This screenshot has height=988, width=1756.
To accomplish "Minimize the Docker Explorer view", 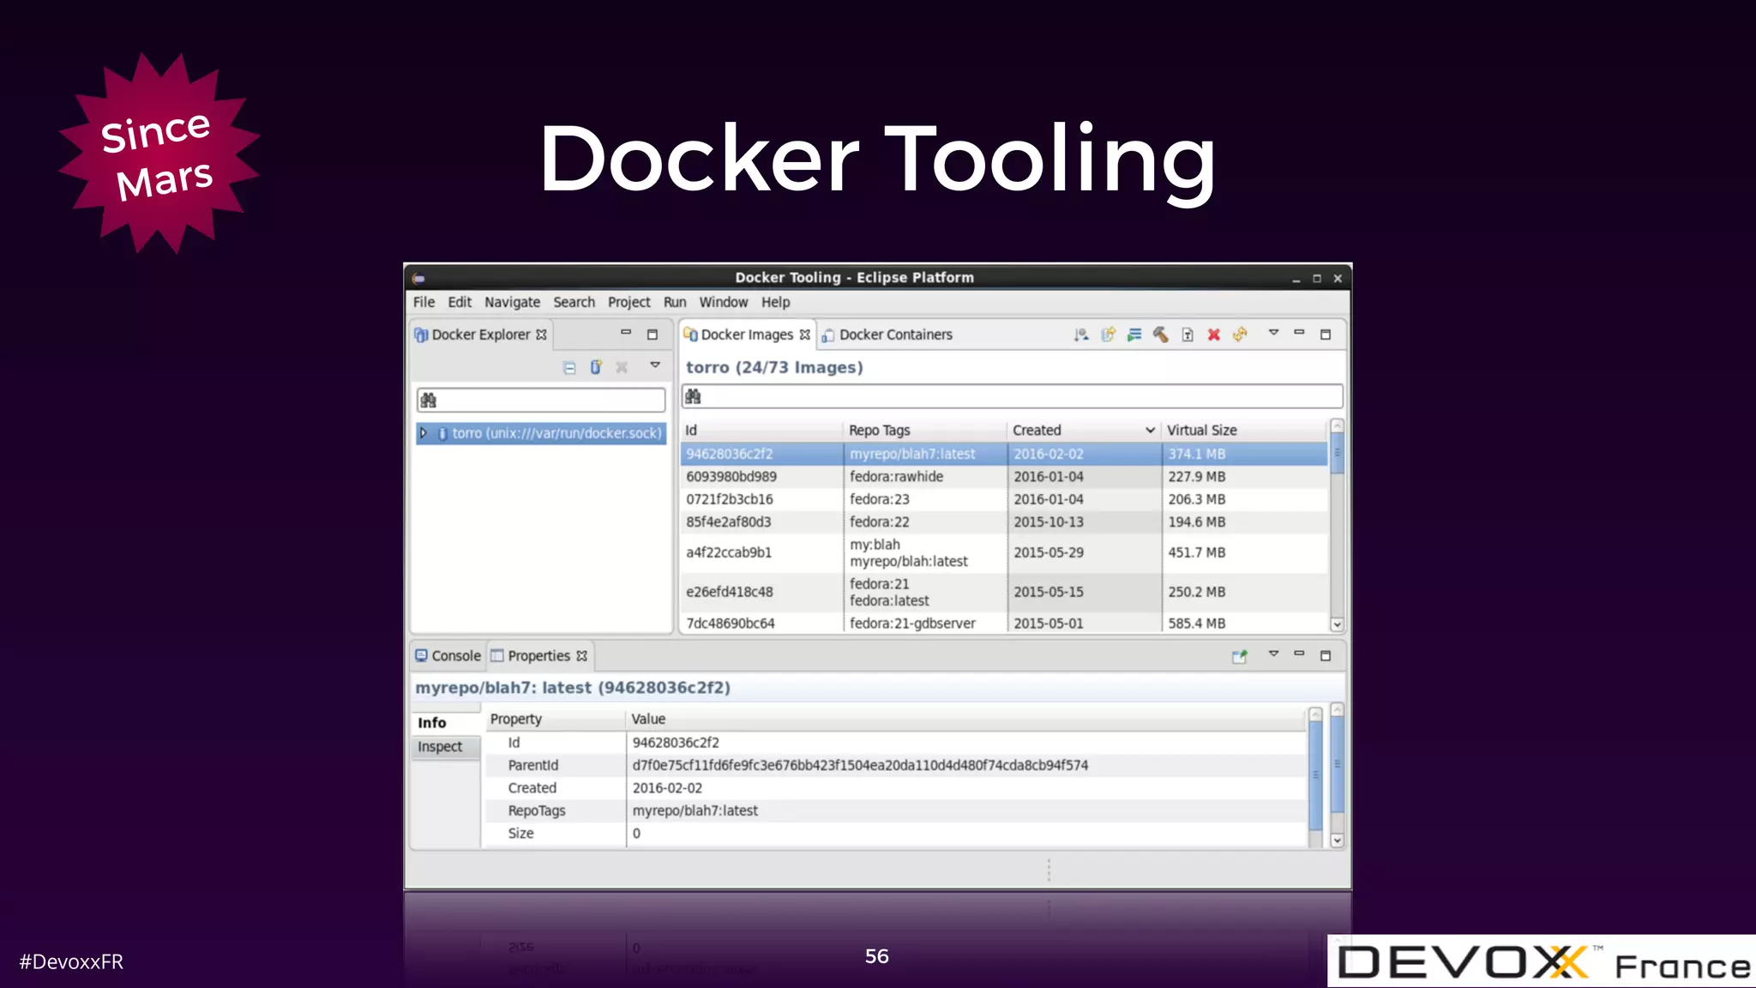I will (x=626, y=333).
